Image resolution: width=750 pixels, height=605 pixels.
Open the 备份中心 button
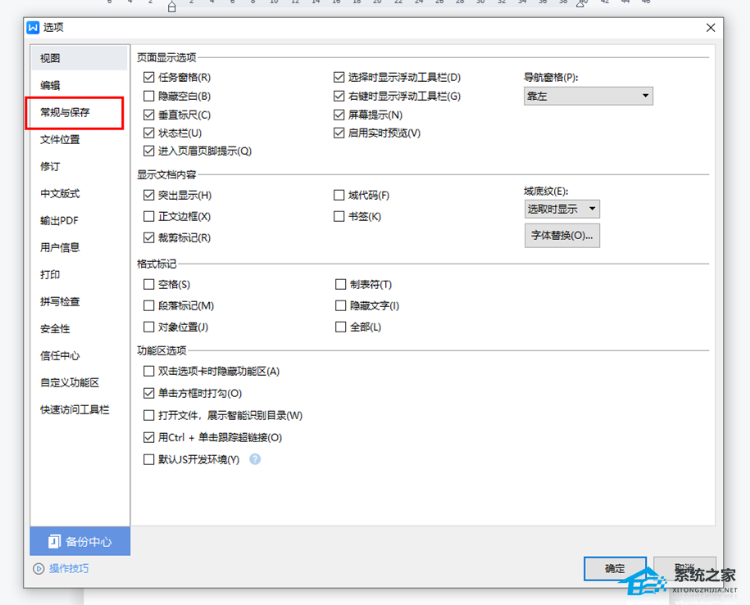[80, 541]
